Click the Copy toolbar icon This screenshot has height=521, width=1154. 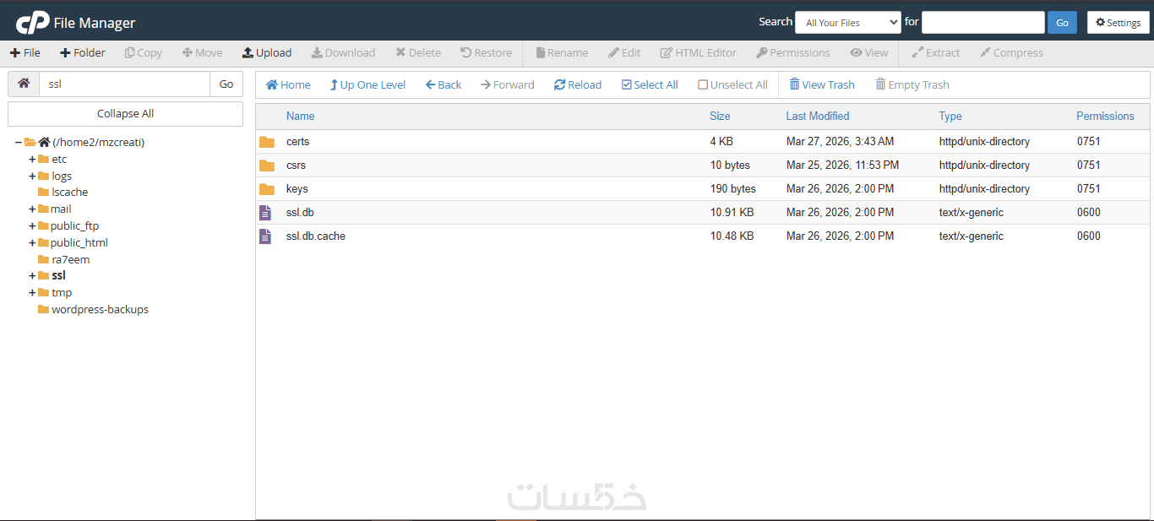pos(130,52)
